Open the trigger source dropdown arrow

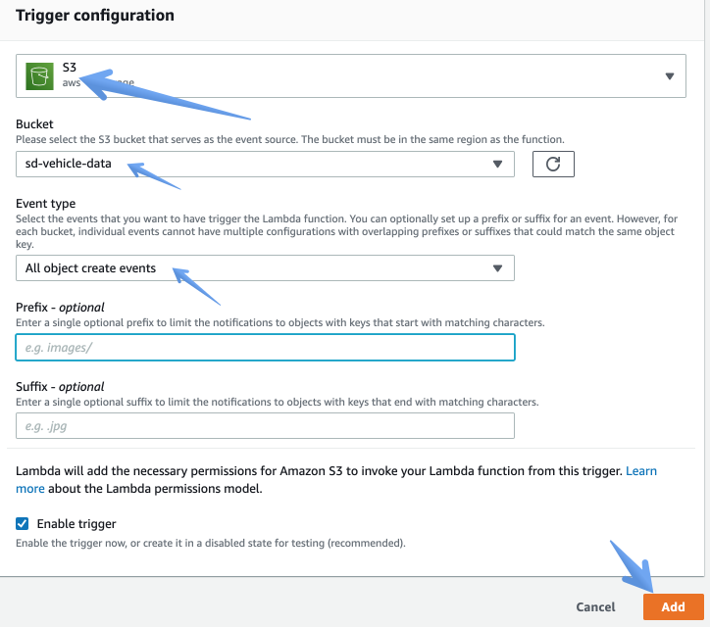coord(669,76)
